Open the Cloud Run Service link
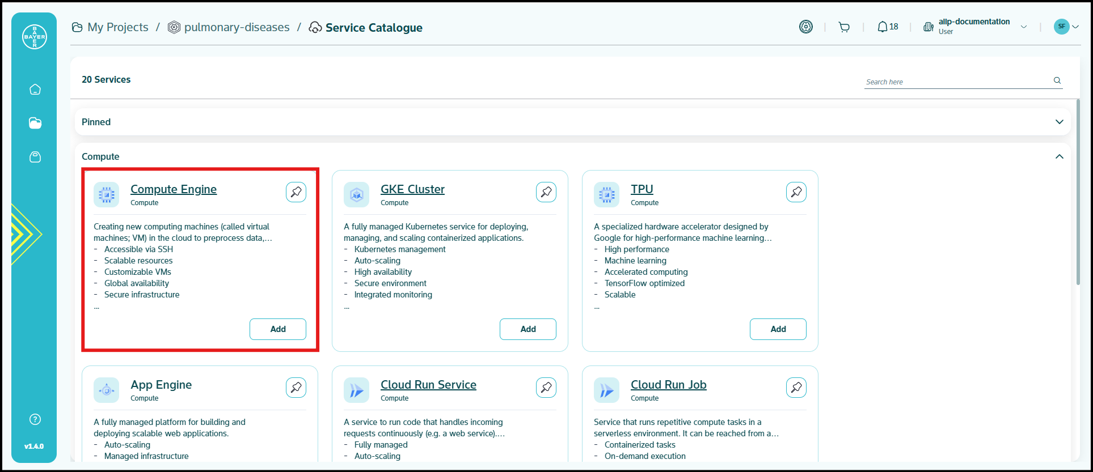Viewport: 1093px width, 472px height. 428,385
